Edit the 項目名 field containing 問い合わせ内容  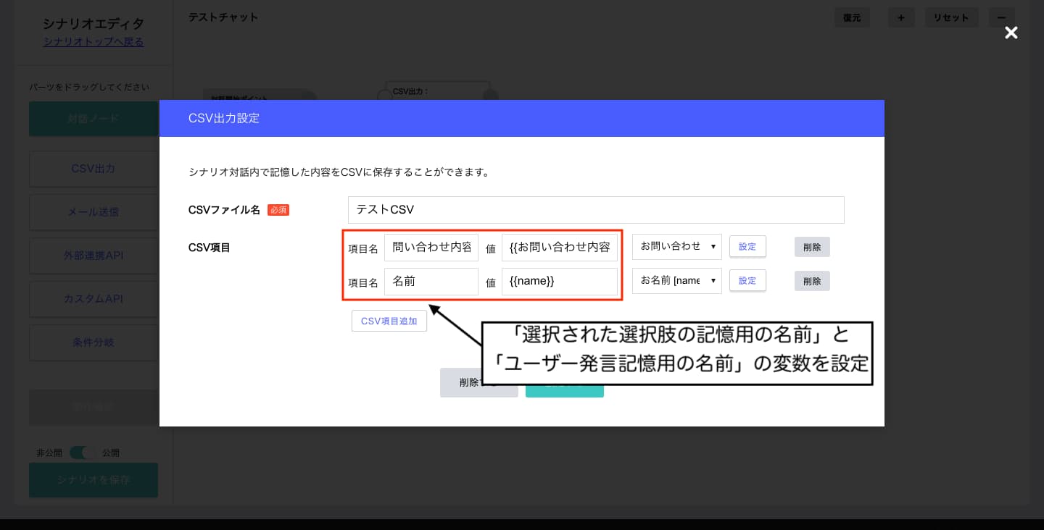click(x=431, y=247)
